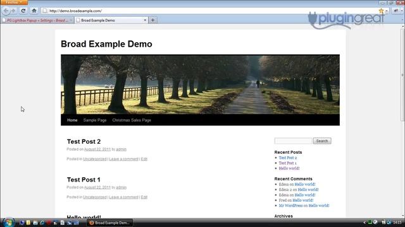
Task: Click the network tray icon
Action: coord(384,222)
